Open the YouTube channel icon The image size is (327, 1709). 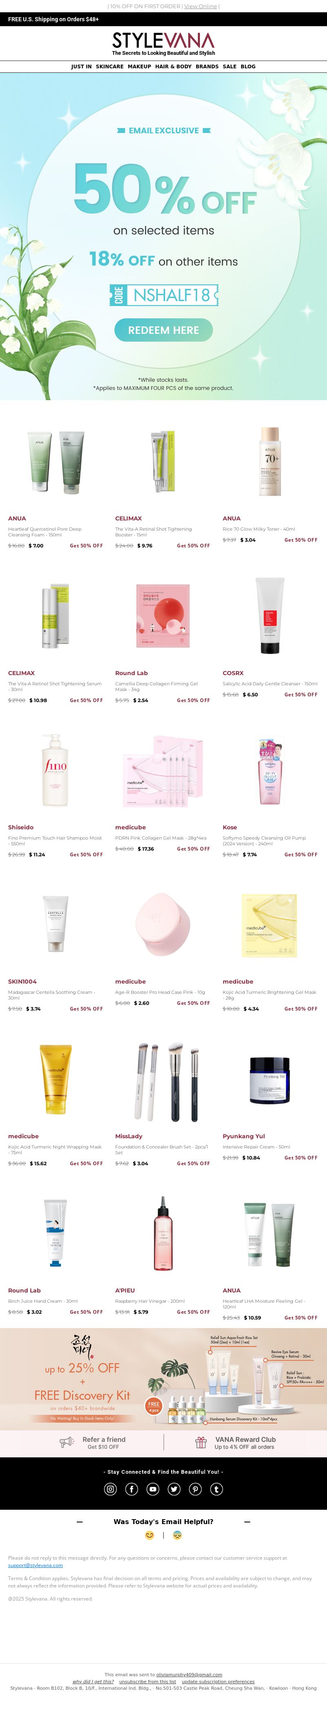tap(153, 1489)
